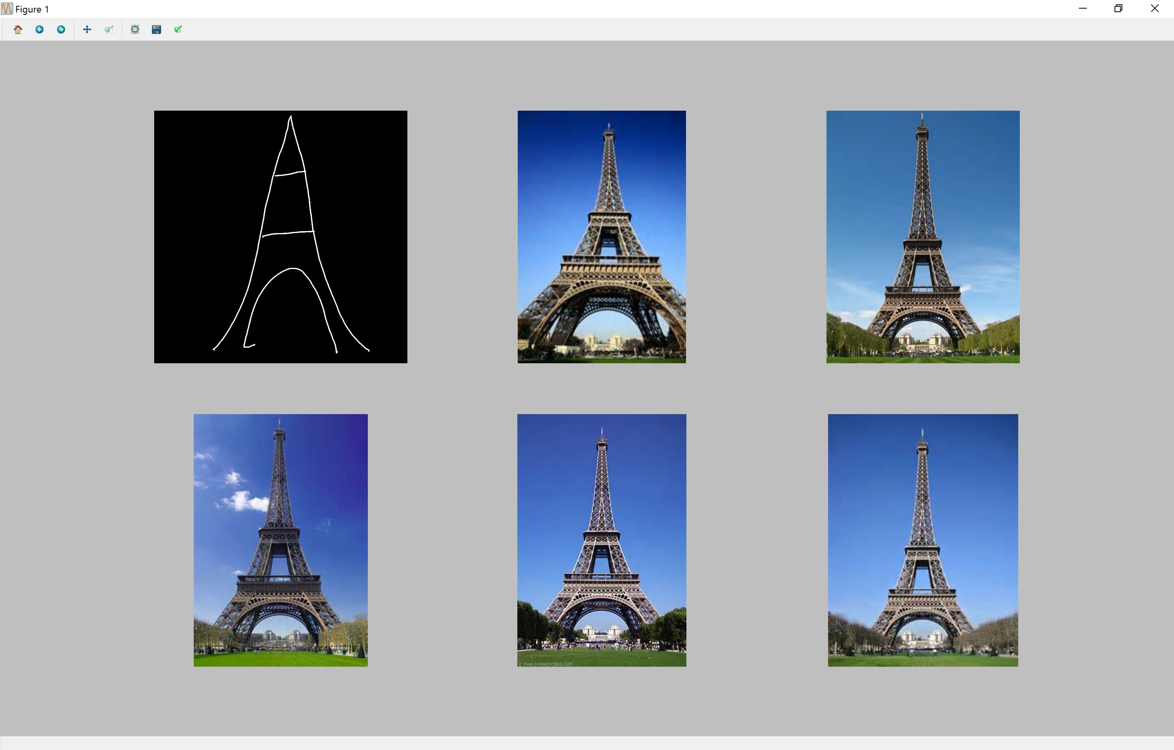
Task: Click the toolbar's dotted grip handle
Action: click(x=3, y=30)
